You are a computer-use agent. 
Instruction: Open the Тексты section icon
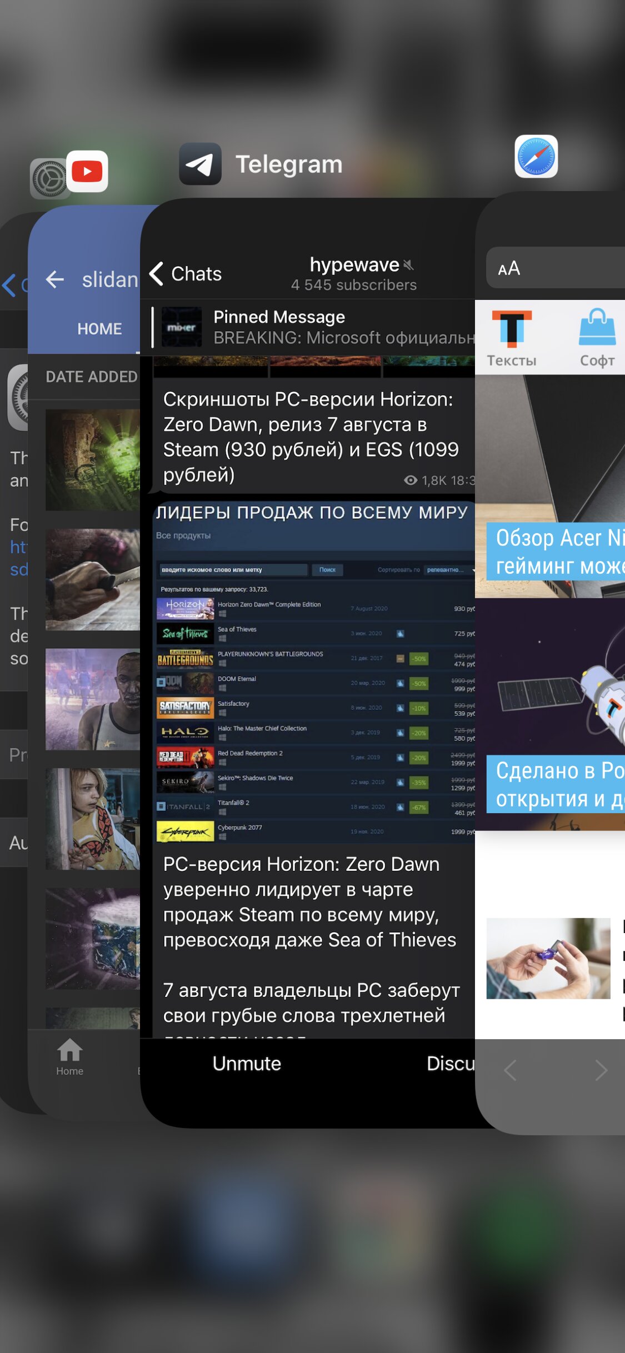[x=512, y=338]
